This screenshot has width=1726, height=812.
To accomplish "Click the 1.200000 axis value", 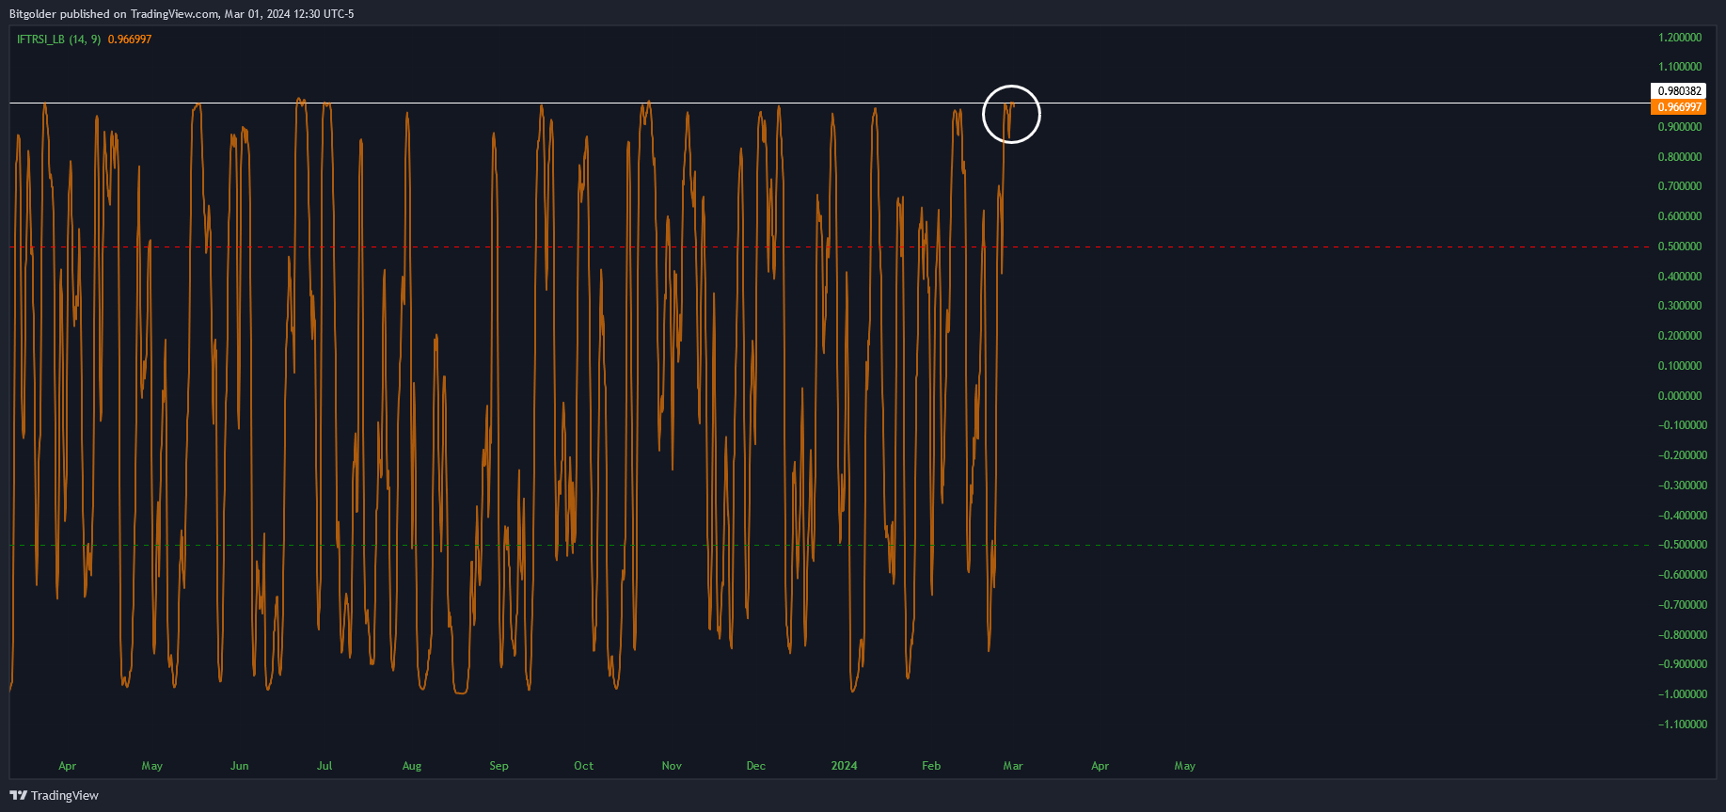I will [x=1680, y=38].
